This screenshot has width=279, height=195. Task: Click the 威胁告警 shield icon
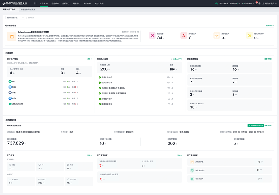click(x=152, y=36)
